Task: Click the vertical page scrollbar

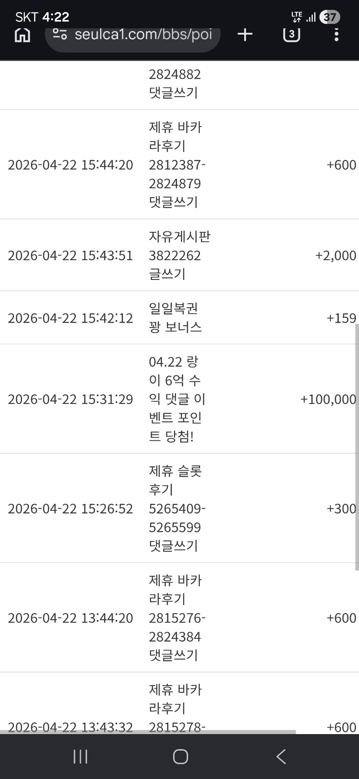Action: [x=357, y=447]
